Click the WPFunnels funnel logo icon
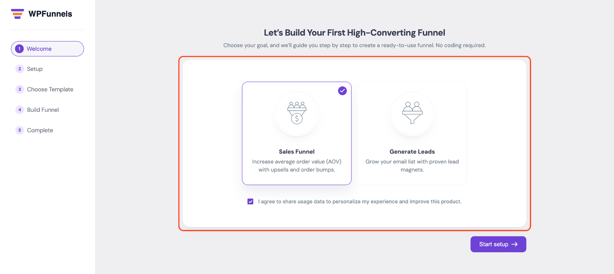 [x=18, y=14]
